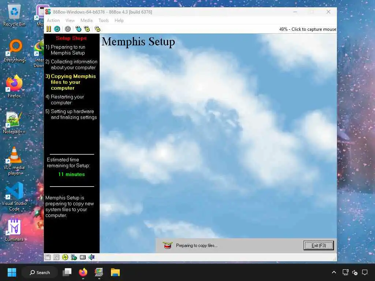Select the VLC media player desktop shortcut

[14, 161]
